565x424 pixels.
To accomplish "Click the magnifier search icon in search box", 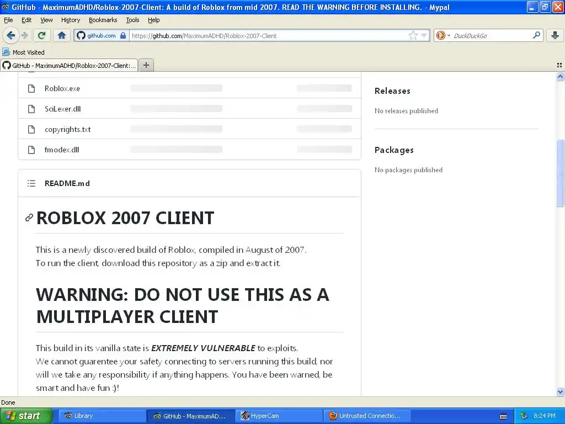I will pos(536,35).
